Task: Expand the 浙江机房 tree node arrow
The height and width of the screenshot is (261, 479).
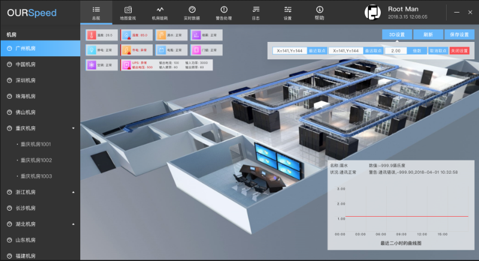Action: coord(73,192)
